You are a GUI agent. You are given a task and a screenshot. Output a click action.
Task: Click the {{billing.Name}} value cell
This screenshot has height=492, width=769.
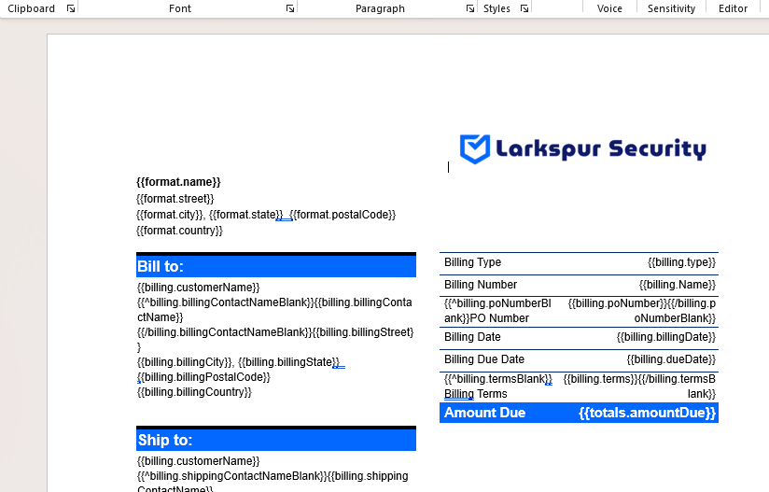click(x=678, y=285)
